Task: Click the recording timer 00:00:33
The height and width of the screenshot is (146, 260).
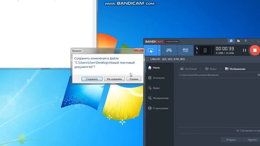Action: (225, 49)
